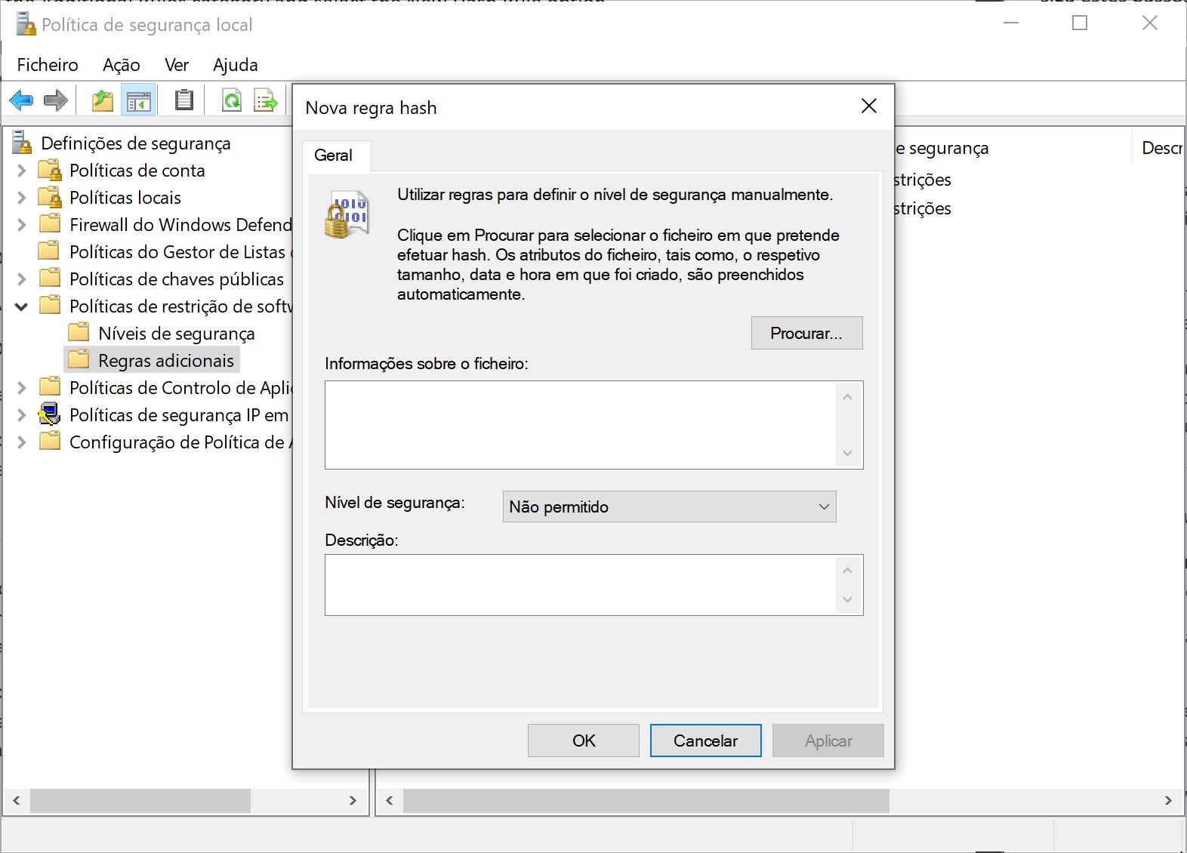Click the green Refresh toolbar icon
Image resolution: width=1187 pixels, height=853 pixels.
coord(231,100)
